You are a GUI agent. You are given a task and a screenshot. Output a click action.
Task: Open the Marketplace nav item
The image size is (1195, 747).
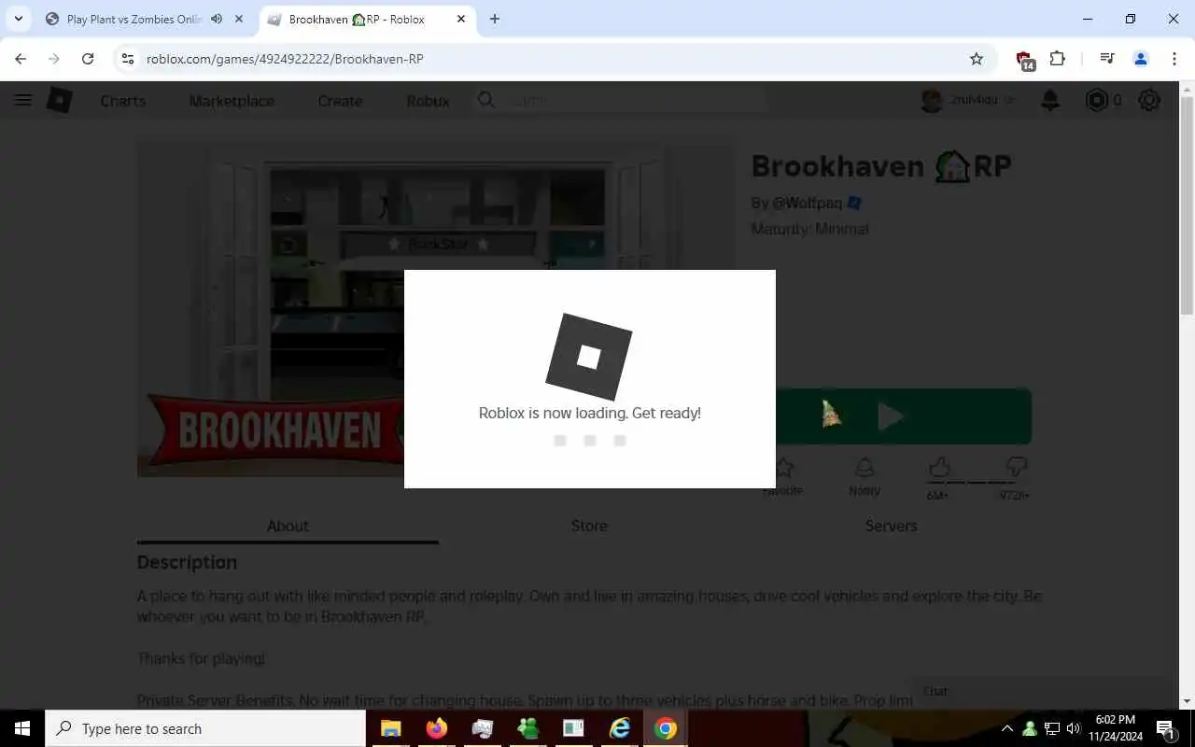[232, 101]
